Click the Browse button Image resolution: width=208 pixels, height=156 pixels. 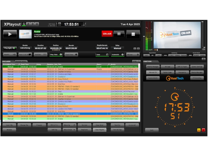coord(9,129)
